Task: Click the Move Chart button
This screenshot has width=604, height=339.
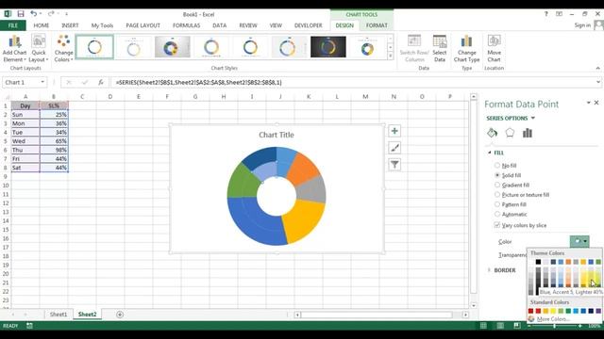Action: pyautogui.click(x=494, y=48)
